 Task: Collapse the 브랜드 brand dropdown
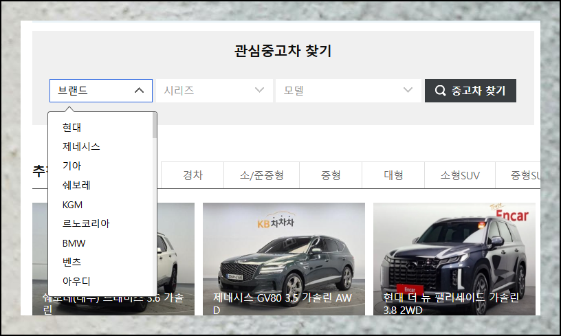(101, 91)
